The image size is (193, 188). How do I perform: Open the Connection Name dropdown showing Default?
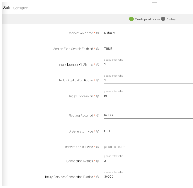[x=148, y=33]
